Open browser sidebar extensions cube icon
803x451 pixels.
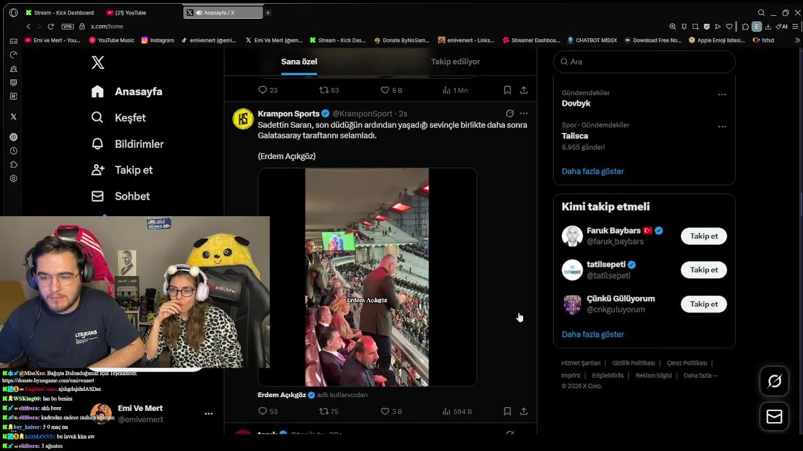point(13,165)
